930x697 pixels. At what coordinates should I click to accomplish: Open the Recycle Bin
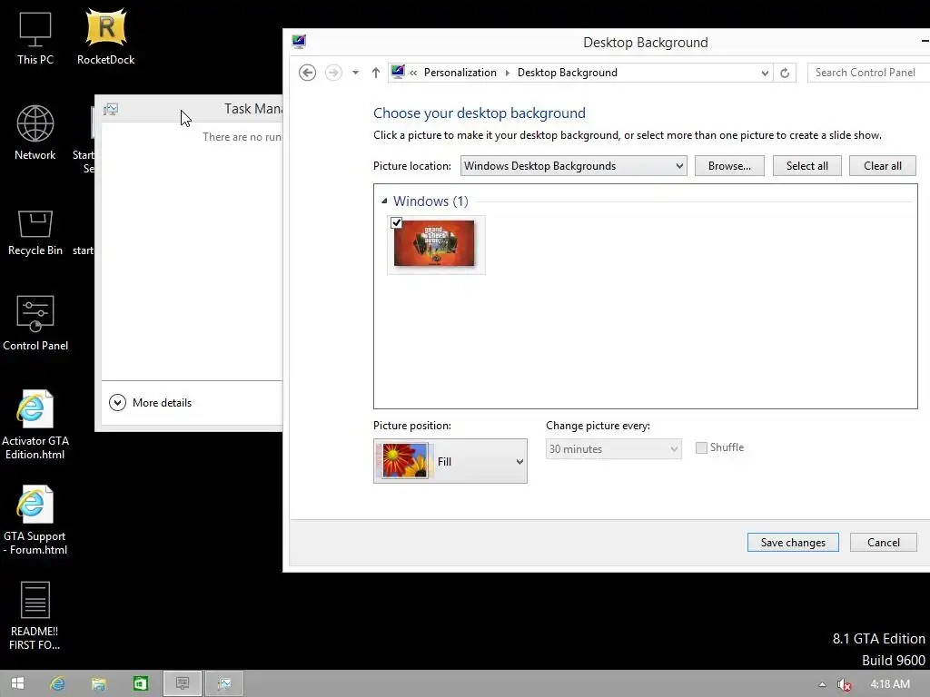35,232
